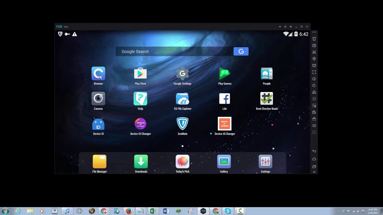Open Excel from the taskbar
This screenshot has width=383, height=215.
pyautogui.click(x=153, y=211)
